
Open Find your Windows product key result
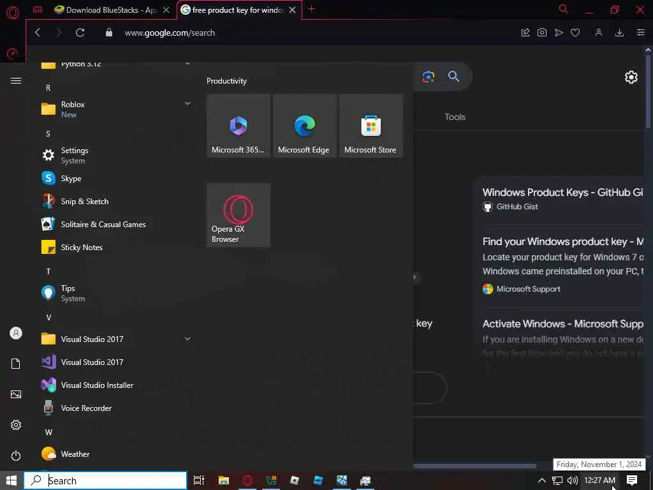[x=562, y=242]
